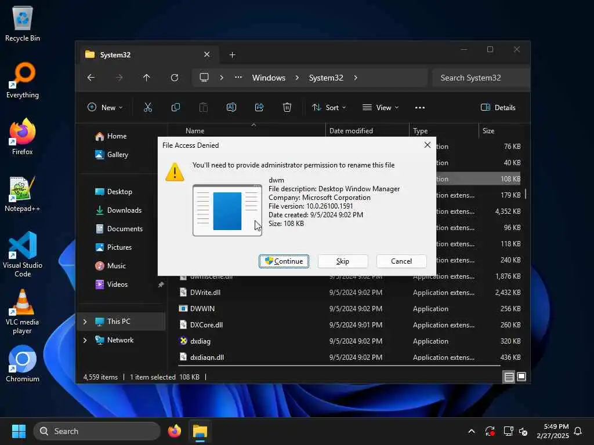This screenshot has width=594, height=445.
Task: Click the Rename icon in the toolbar
Action: coord(231,107)
